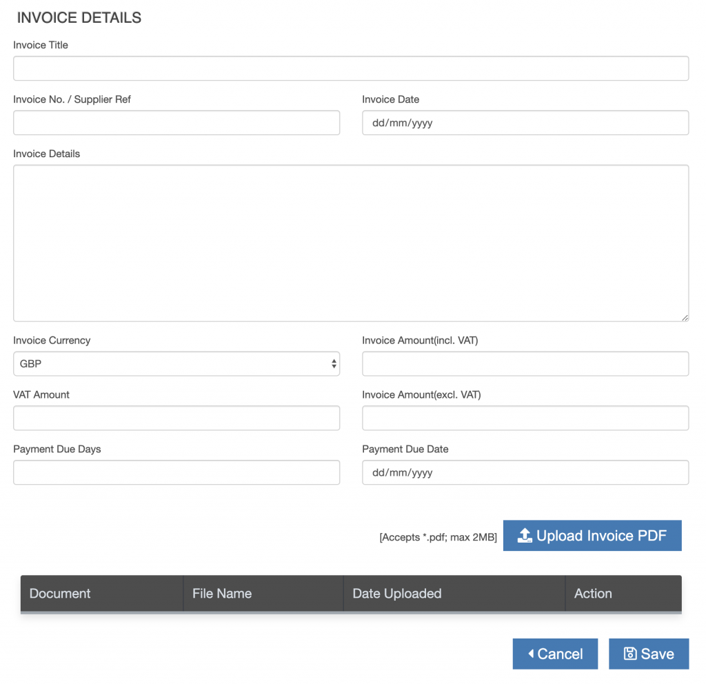This screenshot has height=684, width=706.
Task: Click the Save button
Action: [649, 654]
